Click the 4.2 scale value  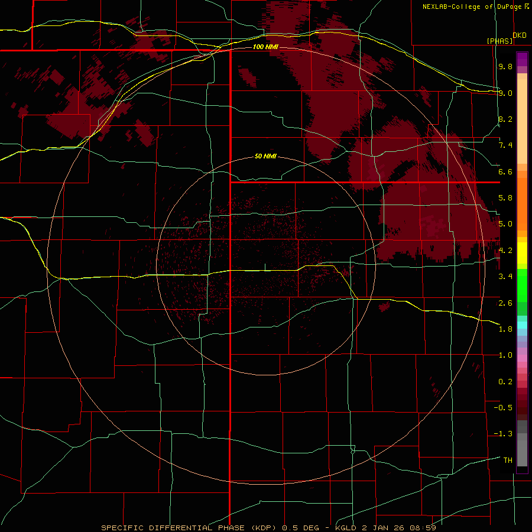pyautogui.click(x=505, y=251)
